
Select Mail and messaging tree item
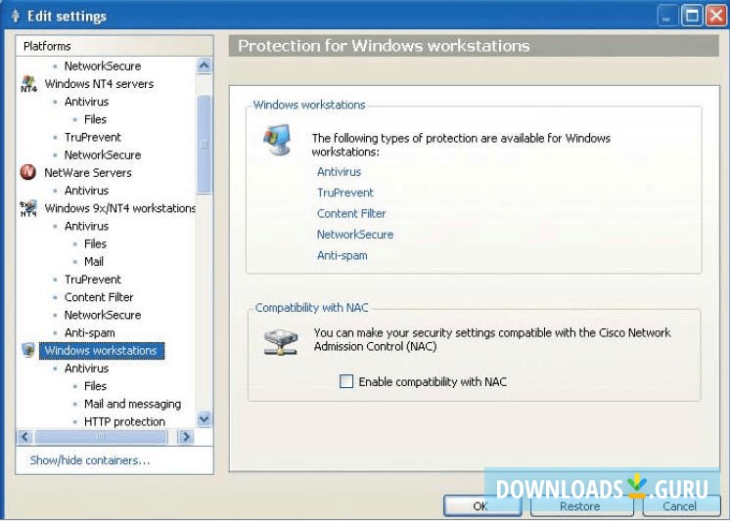133,404
